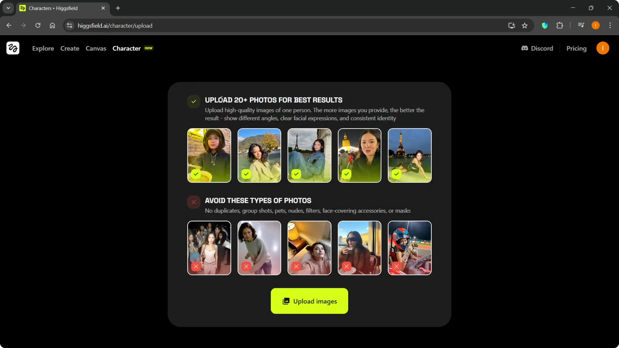Click the browser reload icon
This screenshot has width=619, height=348.
[x=38, y=25]
